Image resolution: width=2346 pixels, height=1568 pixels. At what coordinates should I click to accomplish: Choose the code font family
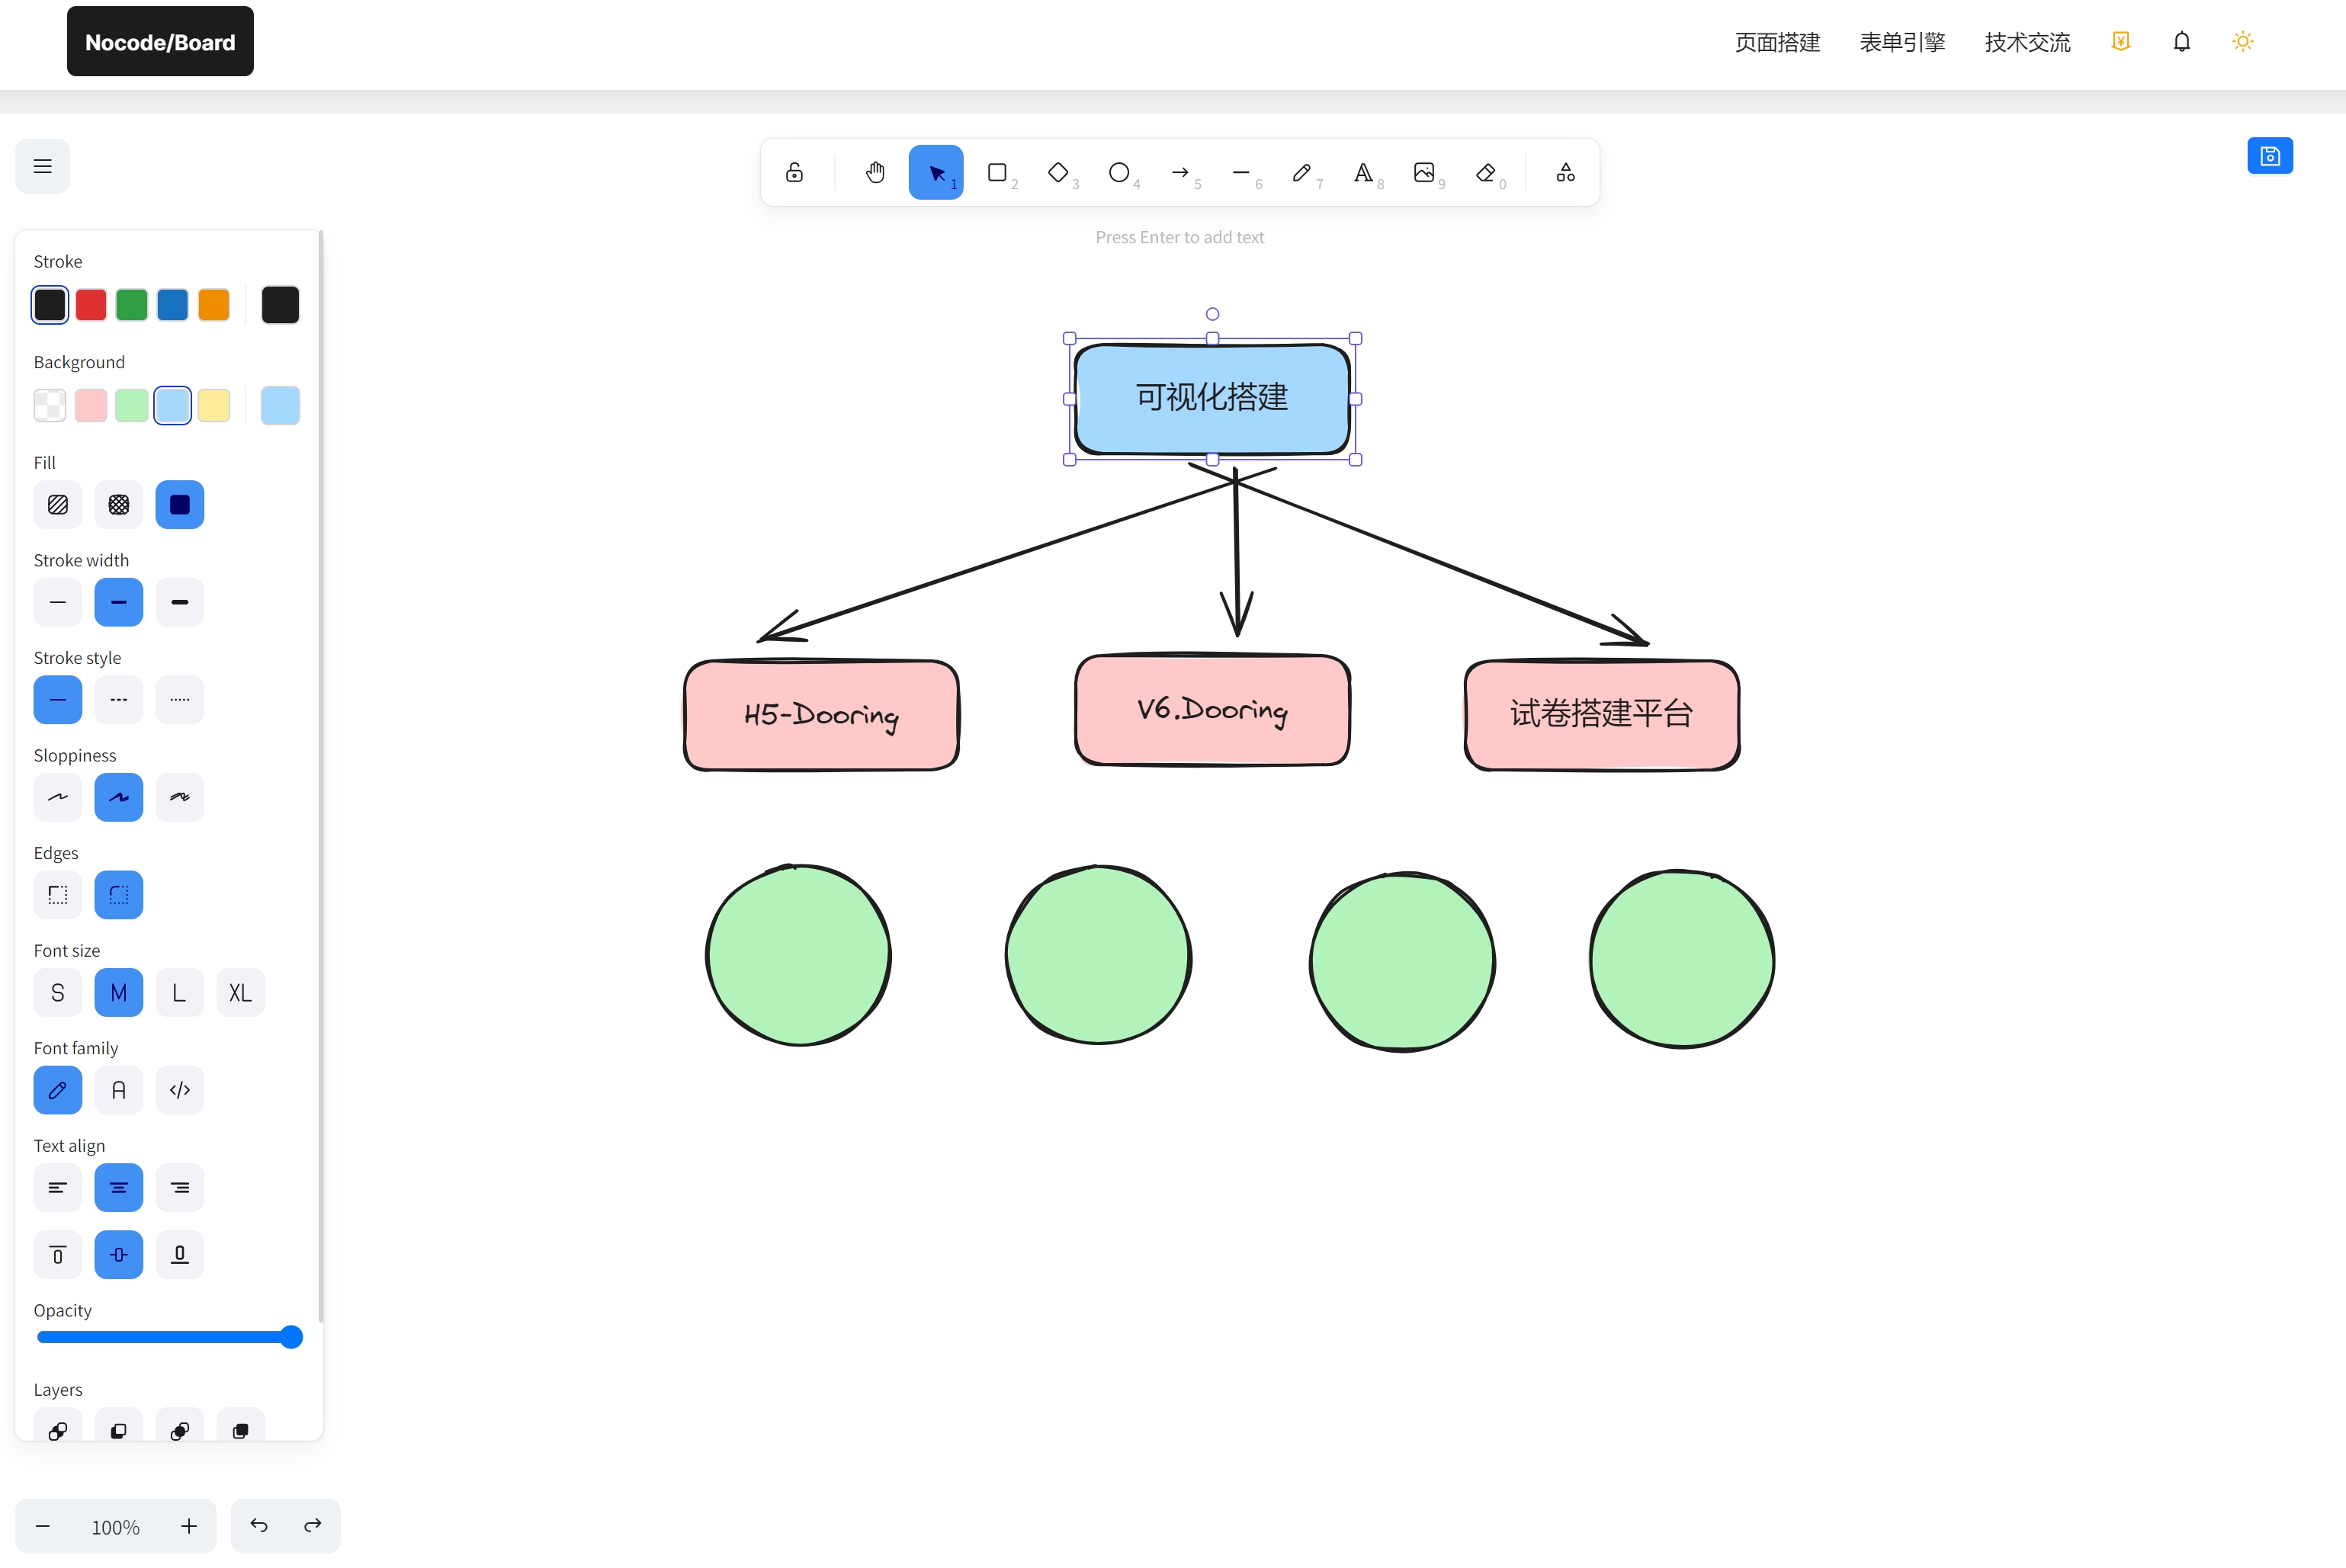(180, 1090)
